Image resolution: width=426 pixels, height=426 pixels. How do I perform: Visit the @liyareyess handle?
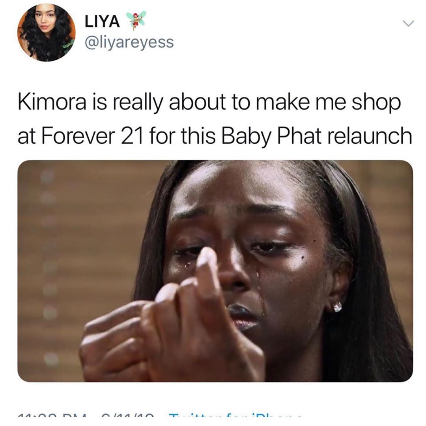[129, 42]
